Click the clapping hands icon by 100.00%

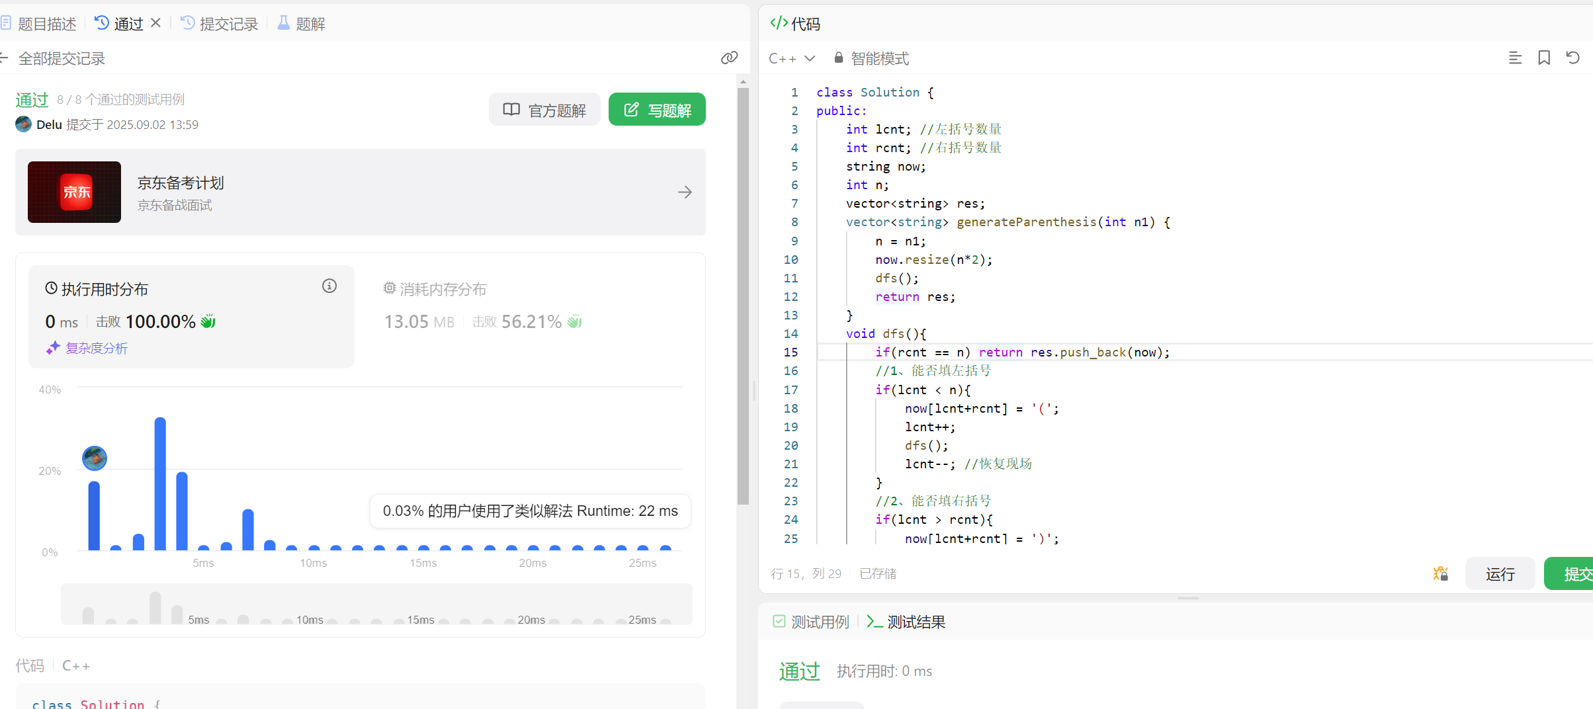tap(208, 321)
